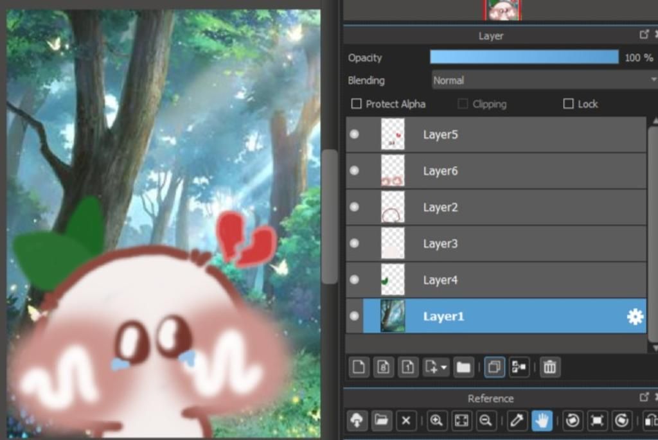Click the Layer3 thumbnail
This screenshot has width=658, height=440.
(x=393, y=243)
